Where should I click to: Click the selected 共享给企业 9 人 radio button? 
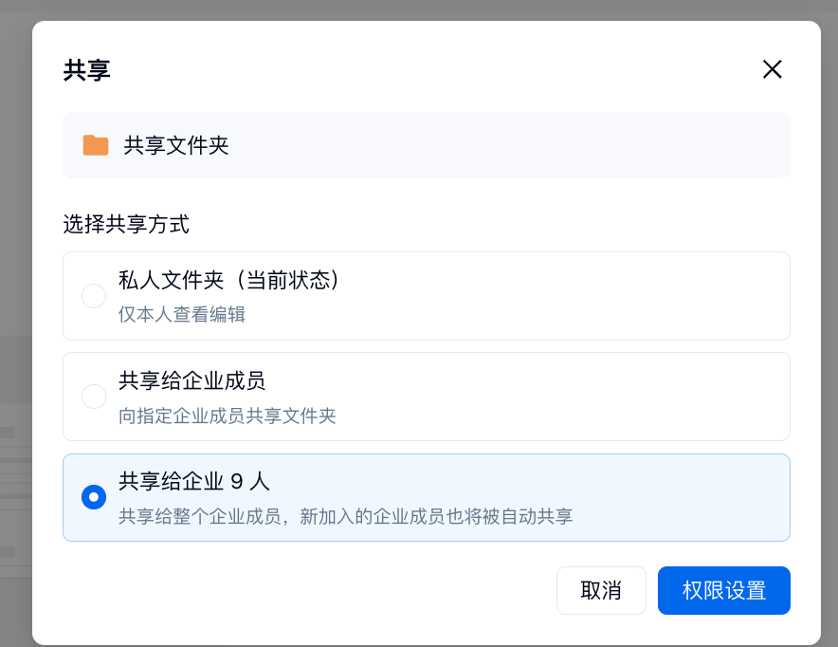94,497
